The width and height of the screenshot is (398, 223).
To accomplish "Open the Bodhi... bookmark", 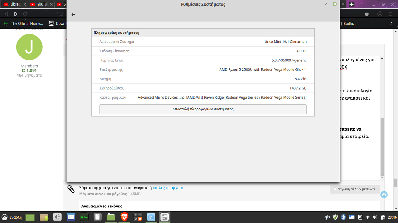I will [x=348, y=23].
